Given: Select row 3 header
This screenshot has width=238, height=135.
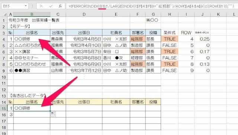Looking at the screenshot, I should (x=4, y=33).
